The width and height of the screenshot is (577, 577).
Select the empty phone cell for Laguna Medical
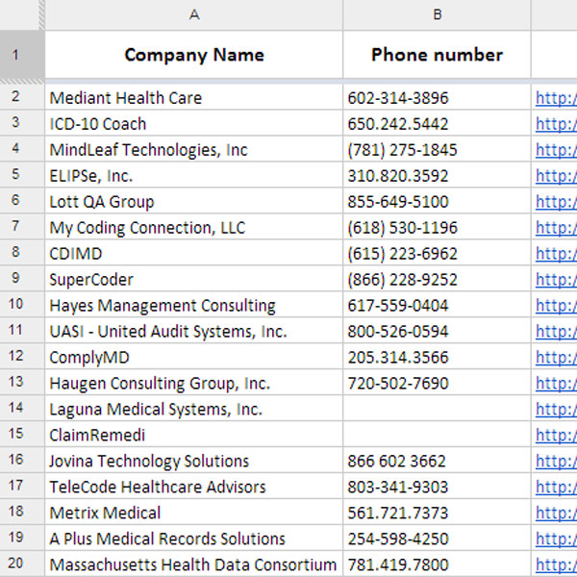tap(437, 409)
